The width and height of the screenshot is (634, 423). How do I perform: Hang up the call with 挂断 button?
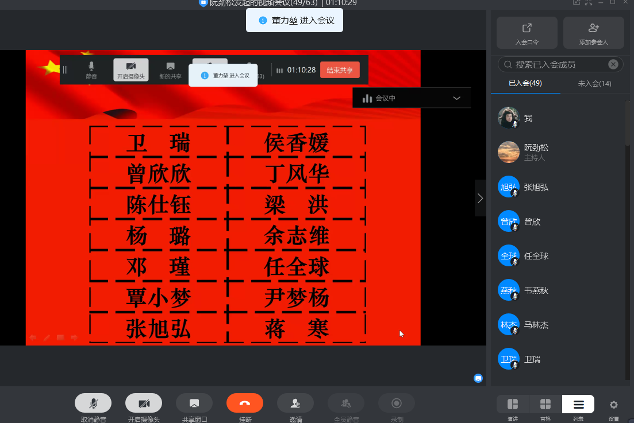tap(244, 403)
